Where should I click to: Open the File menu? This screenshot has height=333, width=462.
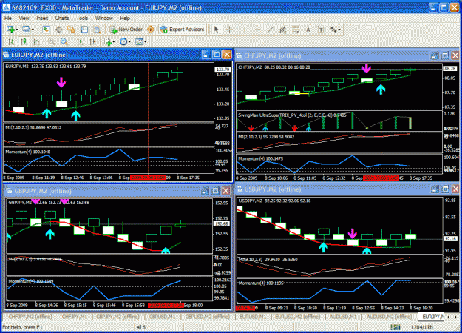pos(8,18)
